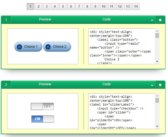
Task: Click the number 2 label in panel 2 header
Action: (6, 85)
